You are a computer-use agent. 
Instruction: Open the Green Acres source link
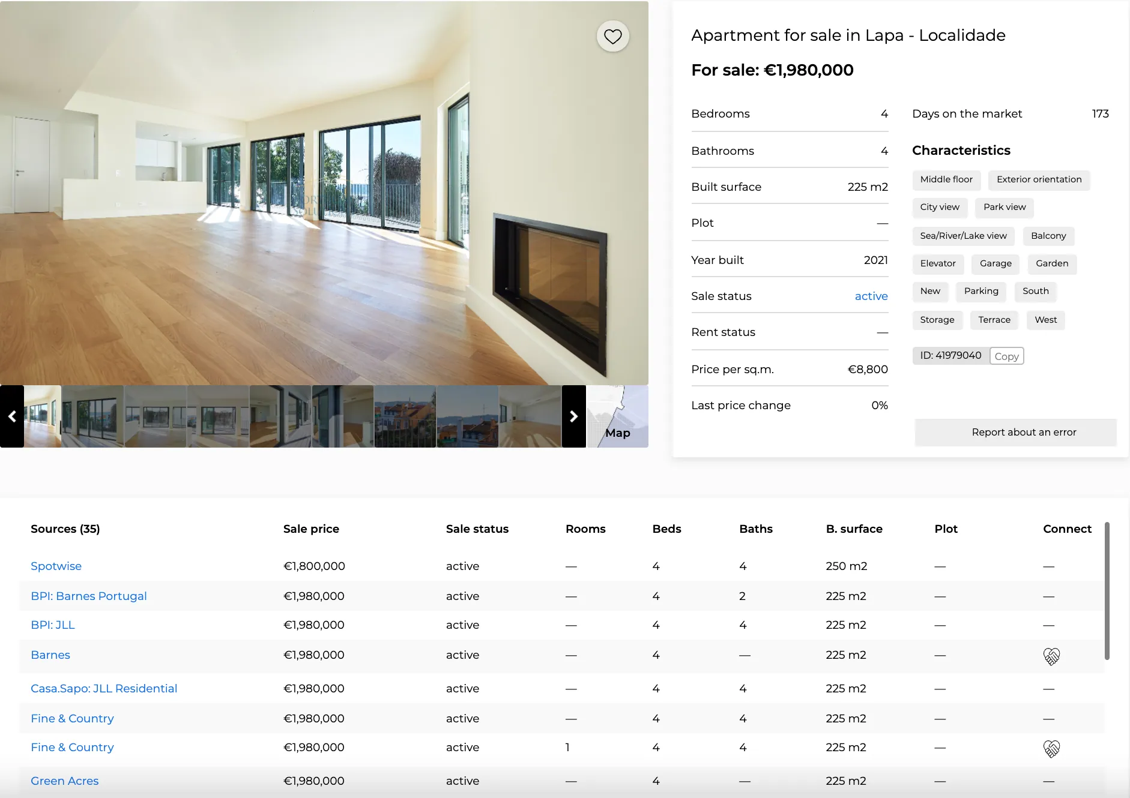pos(65,781)
